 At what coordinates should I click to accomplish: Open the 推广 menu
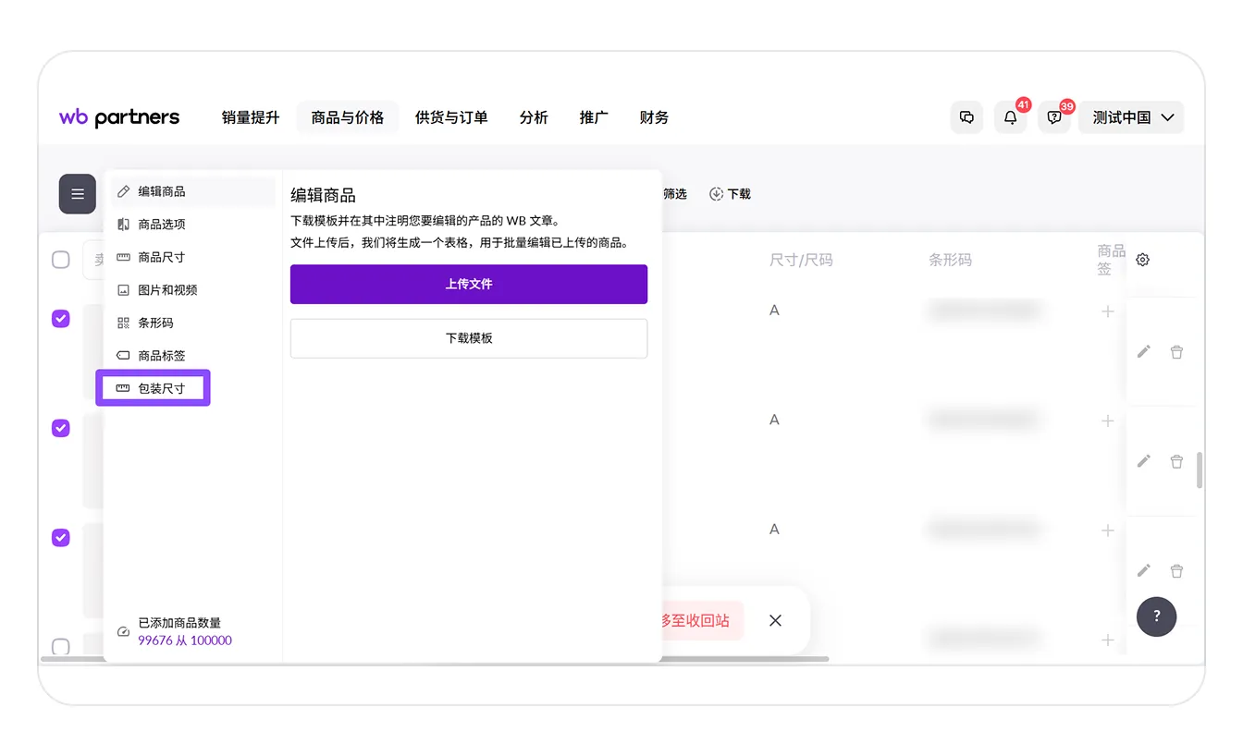coord(594,117)
